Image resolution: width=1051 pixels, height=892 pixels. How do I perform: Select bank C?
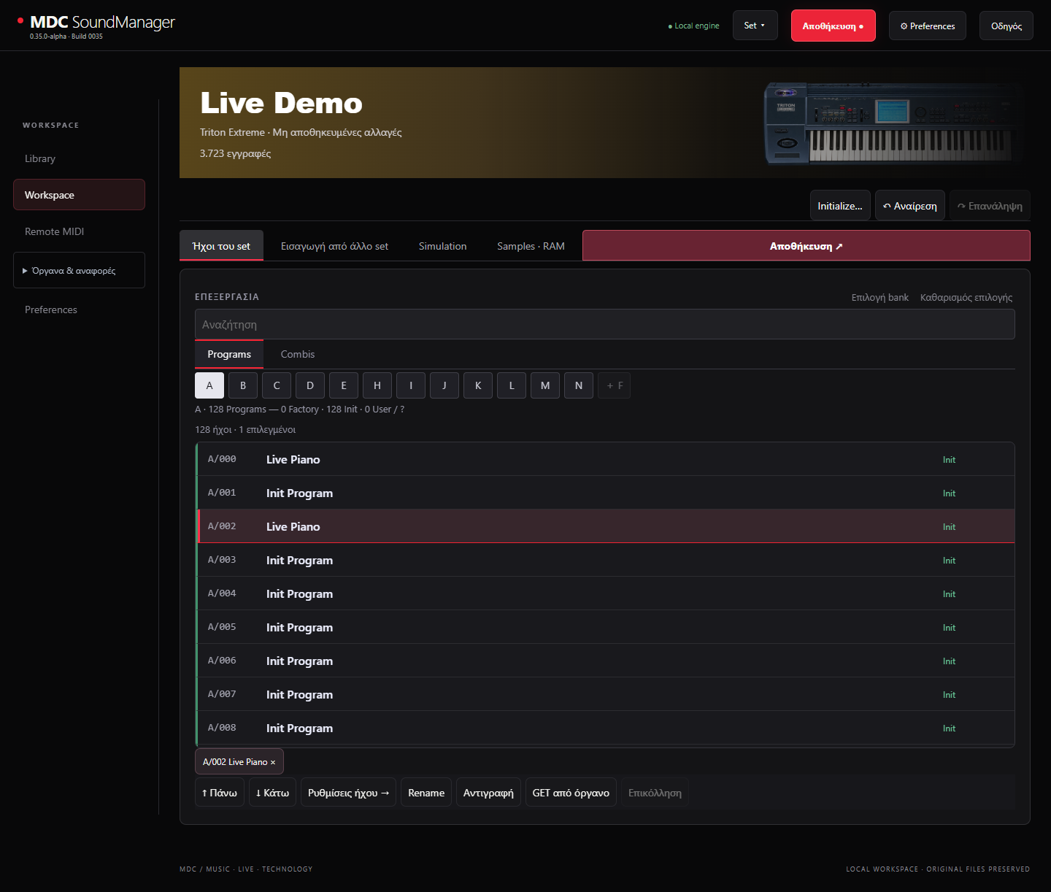(277, 385)
